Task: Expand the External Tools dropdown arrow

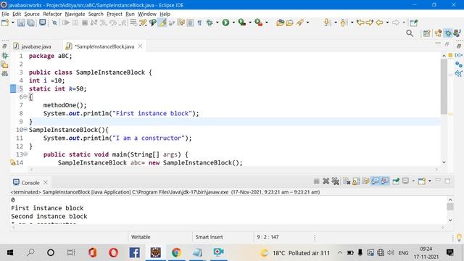Action: coord(267,22)
